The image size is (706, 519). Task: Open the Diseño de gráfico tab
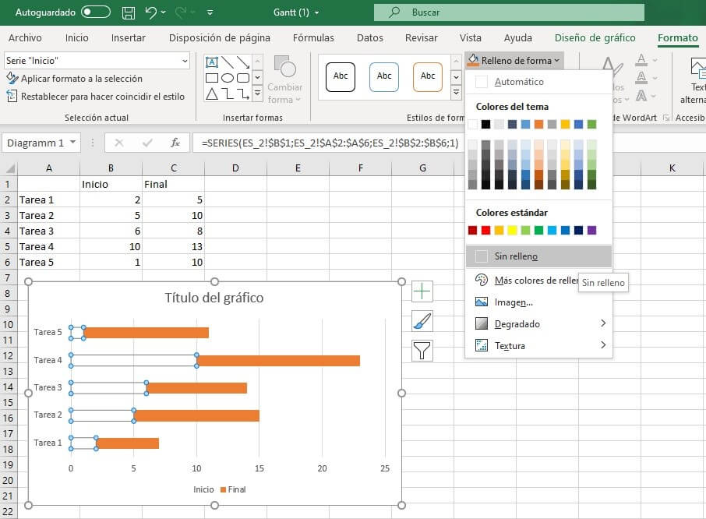coord(595,38)
